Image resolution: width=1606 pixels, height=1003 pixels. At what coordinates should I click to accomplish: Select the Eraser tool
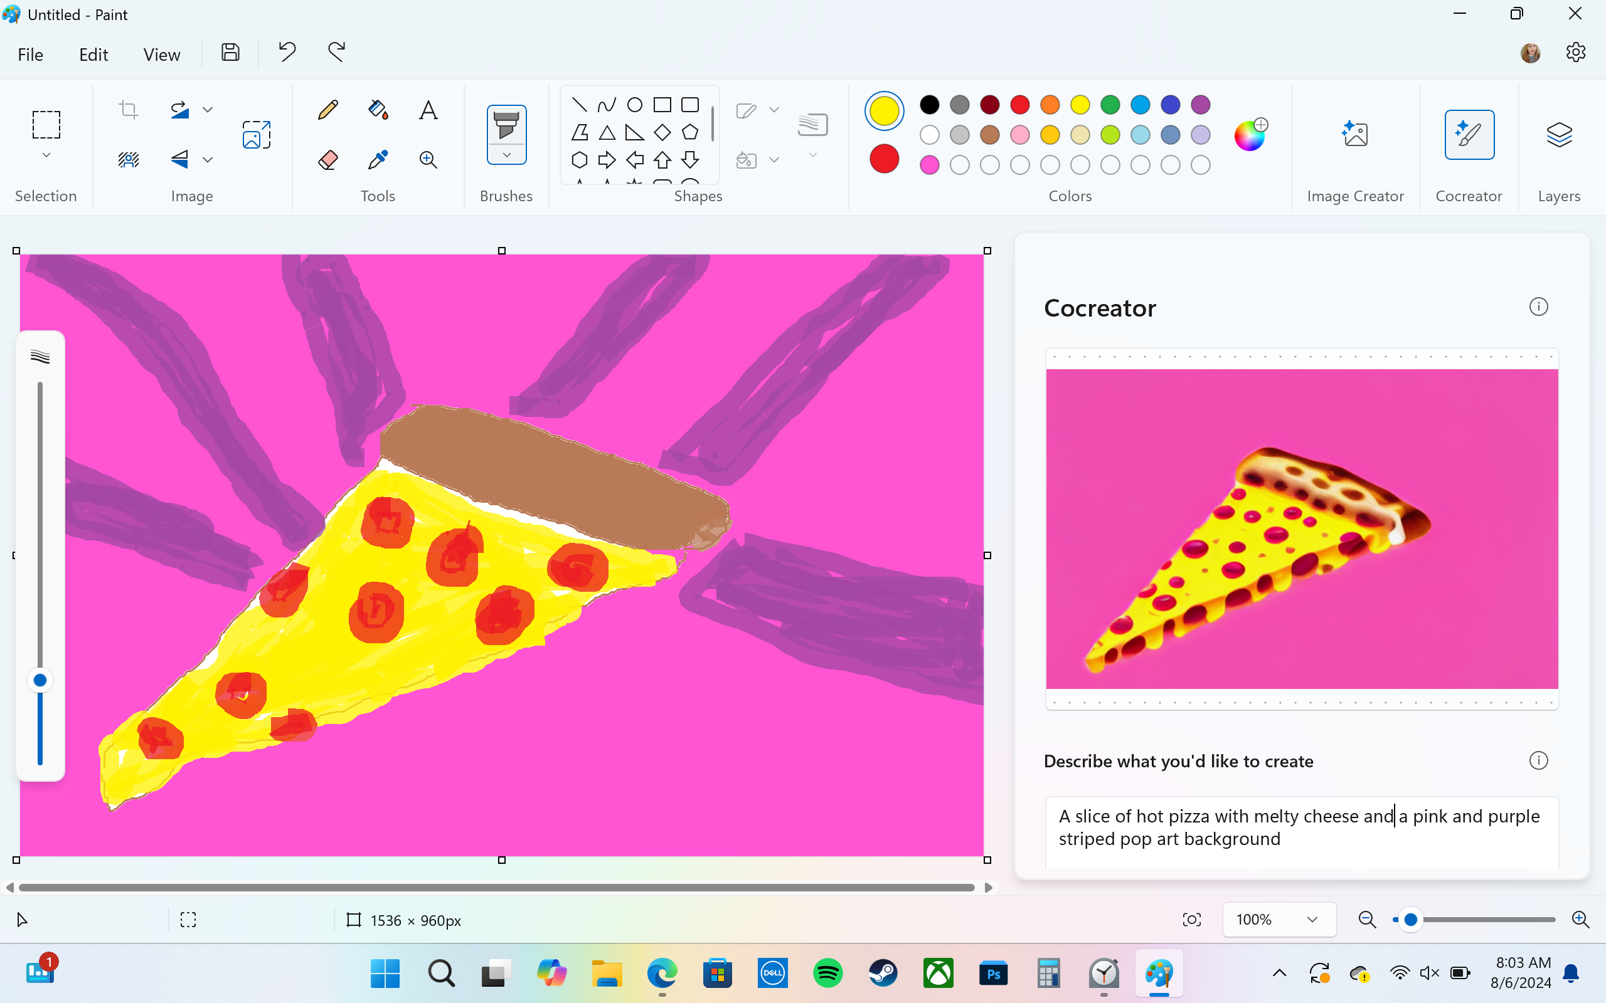[327, 159]
